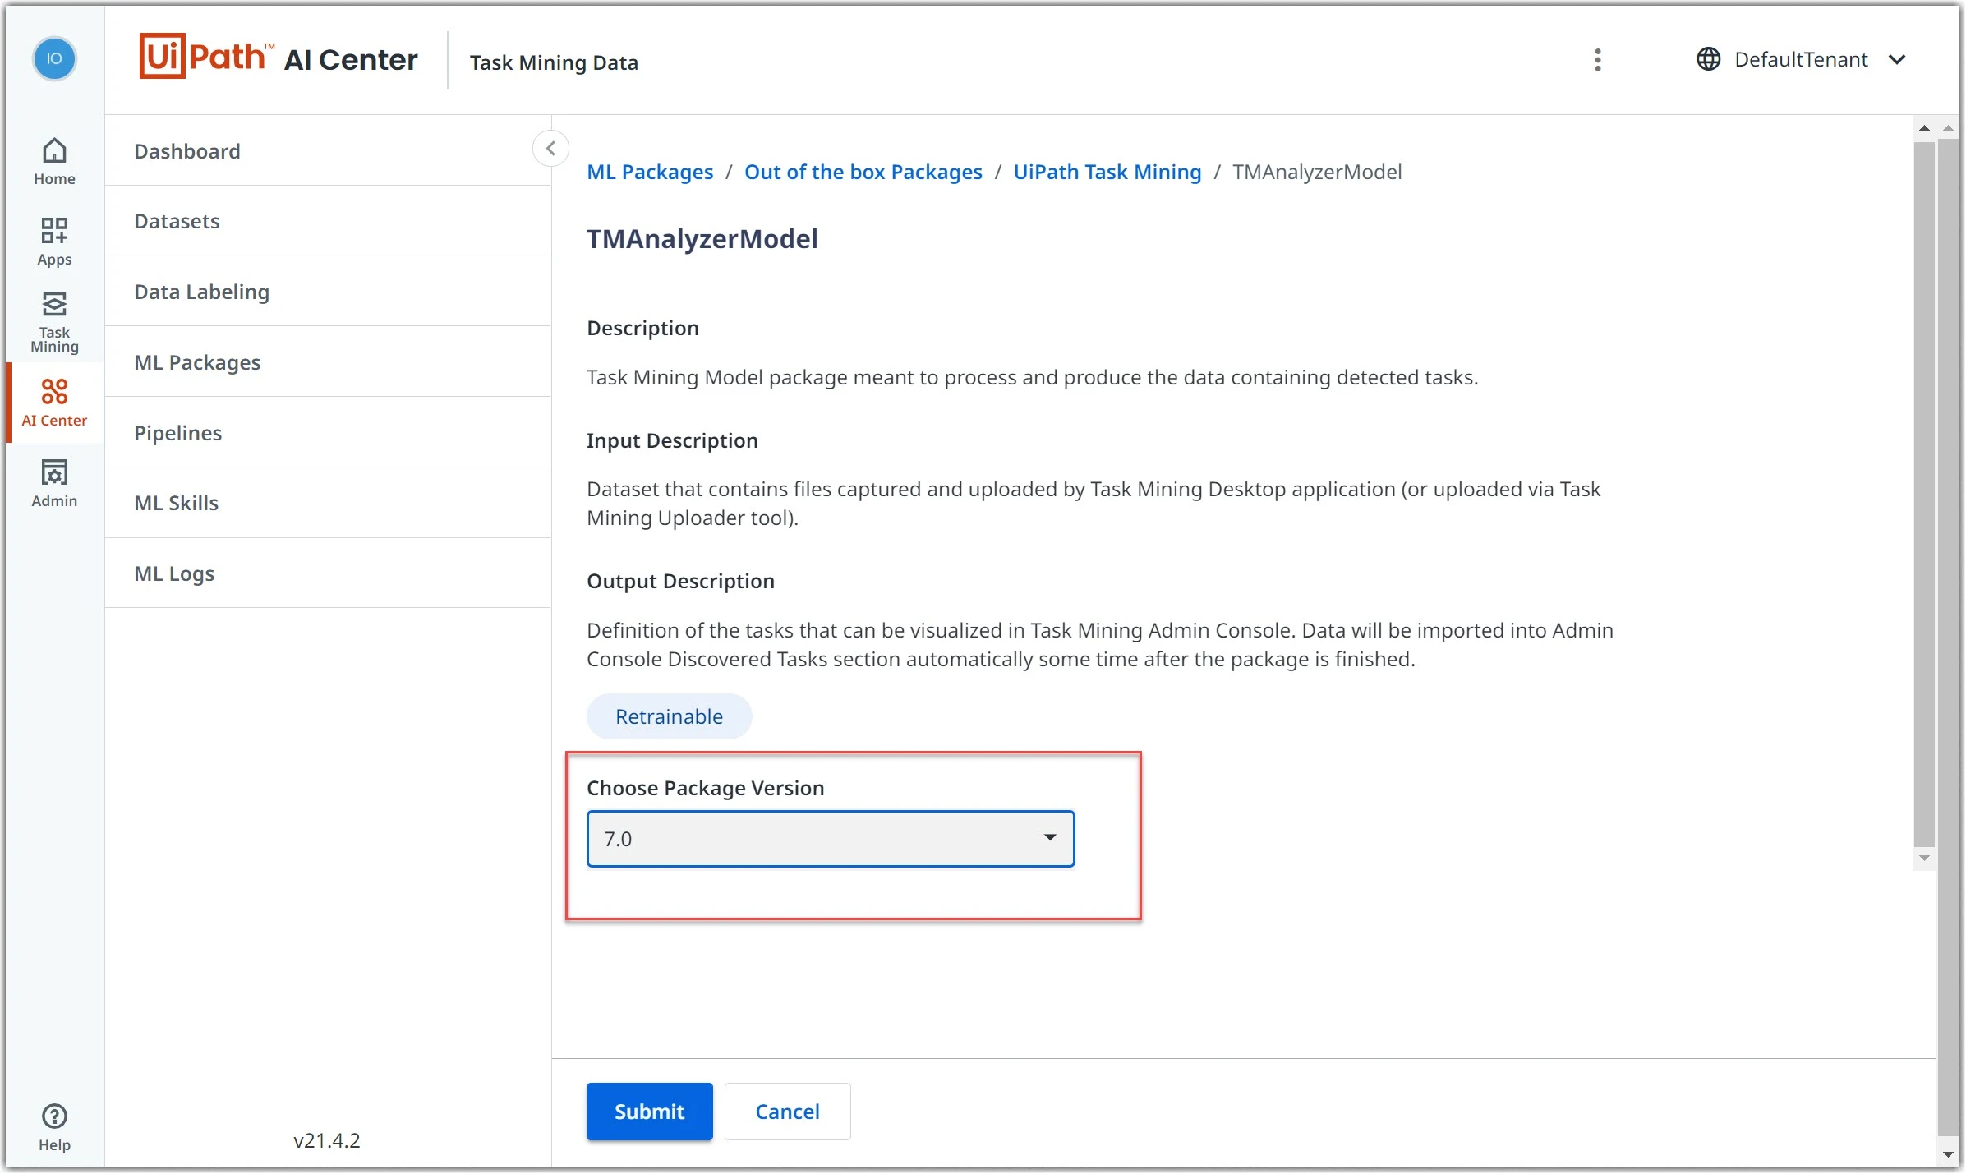Click the v21.4.2 version label
Viewport: 1966px width, 1174px height.
(326, 1140)
